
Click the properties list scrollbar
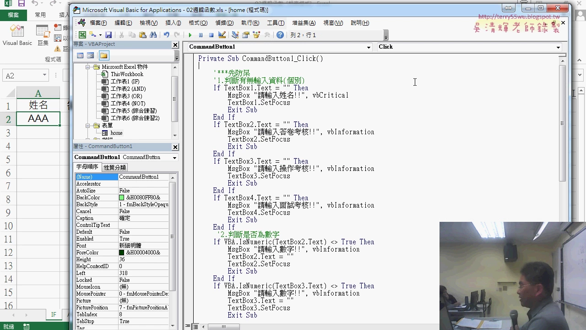click(173, 237)
